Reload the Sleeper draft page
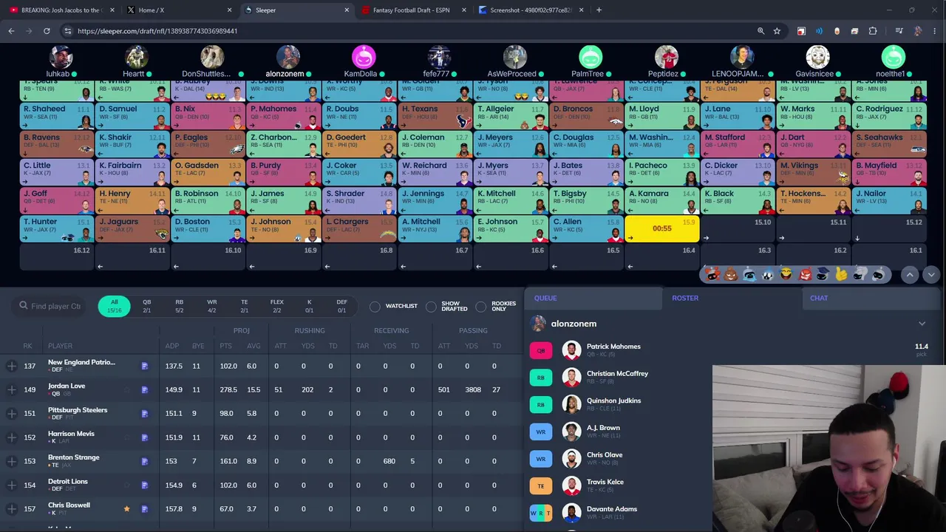 coord(47,31)
